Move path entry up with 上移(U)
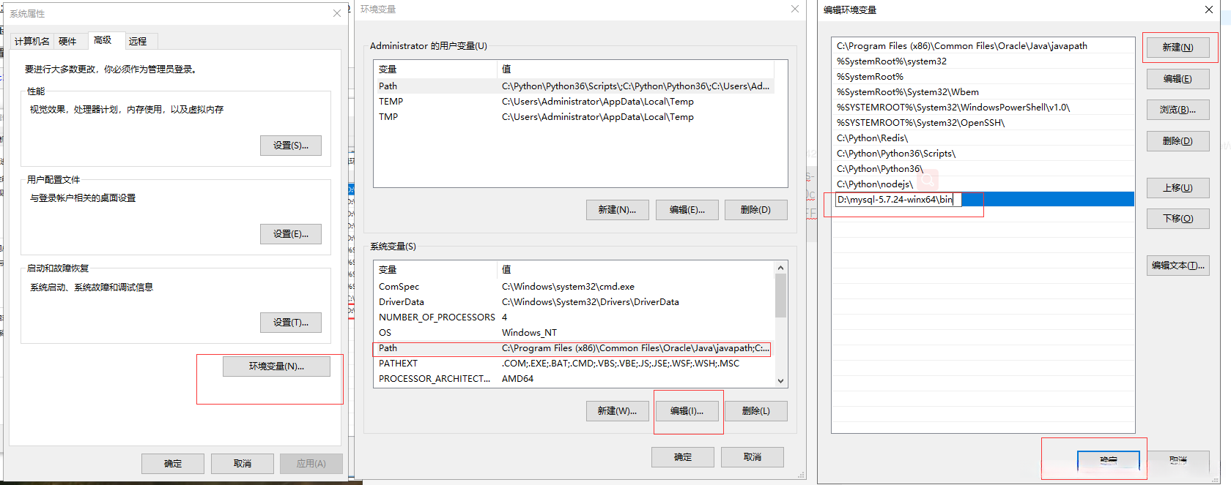The height and width of the screenshot is (485, 1231). click(1178, 188)
